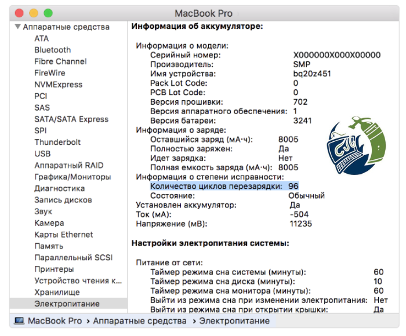Open Диагностика section
Image resolution: width=406 pixels, height=336 pixels.
point(60,188)
